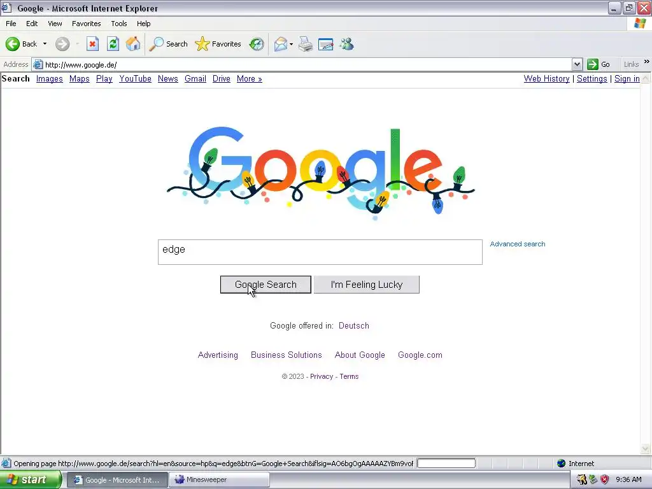Open the Privacy link
652x489 pixels.
coord(322,376)
